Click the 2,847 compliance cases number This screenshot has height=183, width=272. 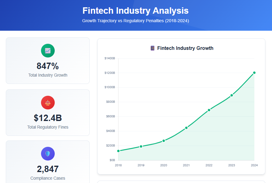(x=48, y=169)
